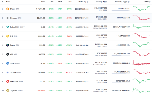This screenshot has width=152, height=94.
Task: Click Bitcoin's 7-day sparkline chart
Action: [x=141, y=9]
